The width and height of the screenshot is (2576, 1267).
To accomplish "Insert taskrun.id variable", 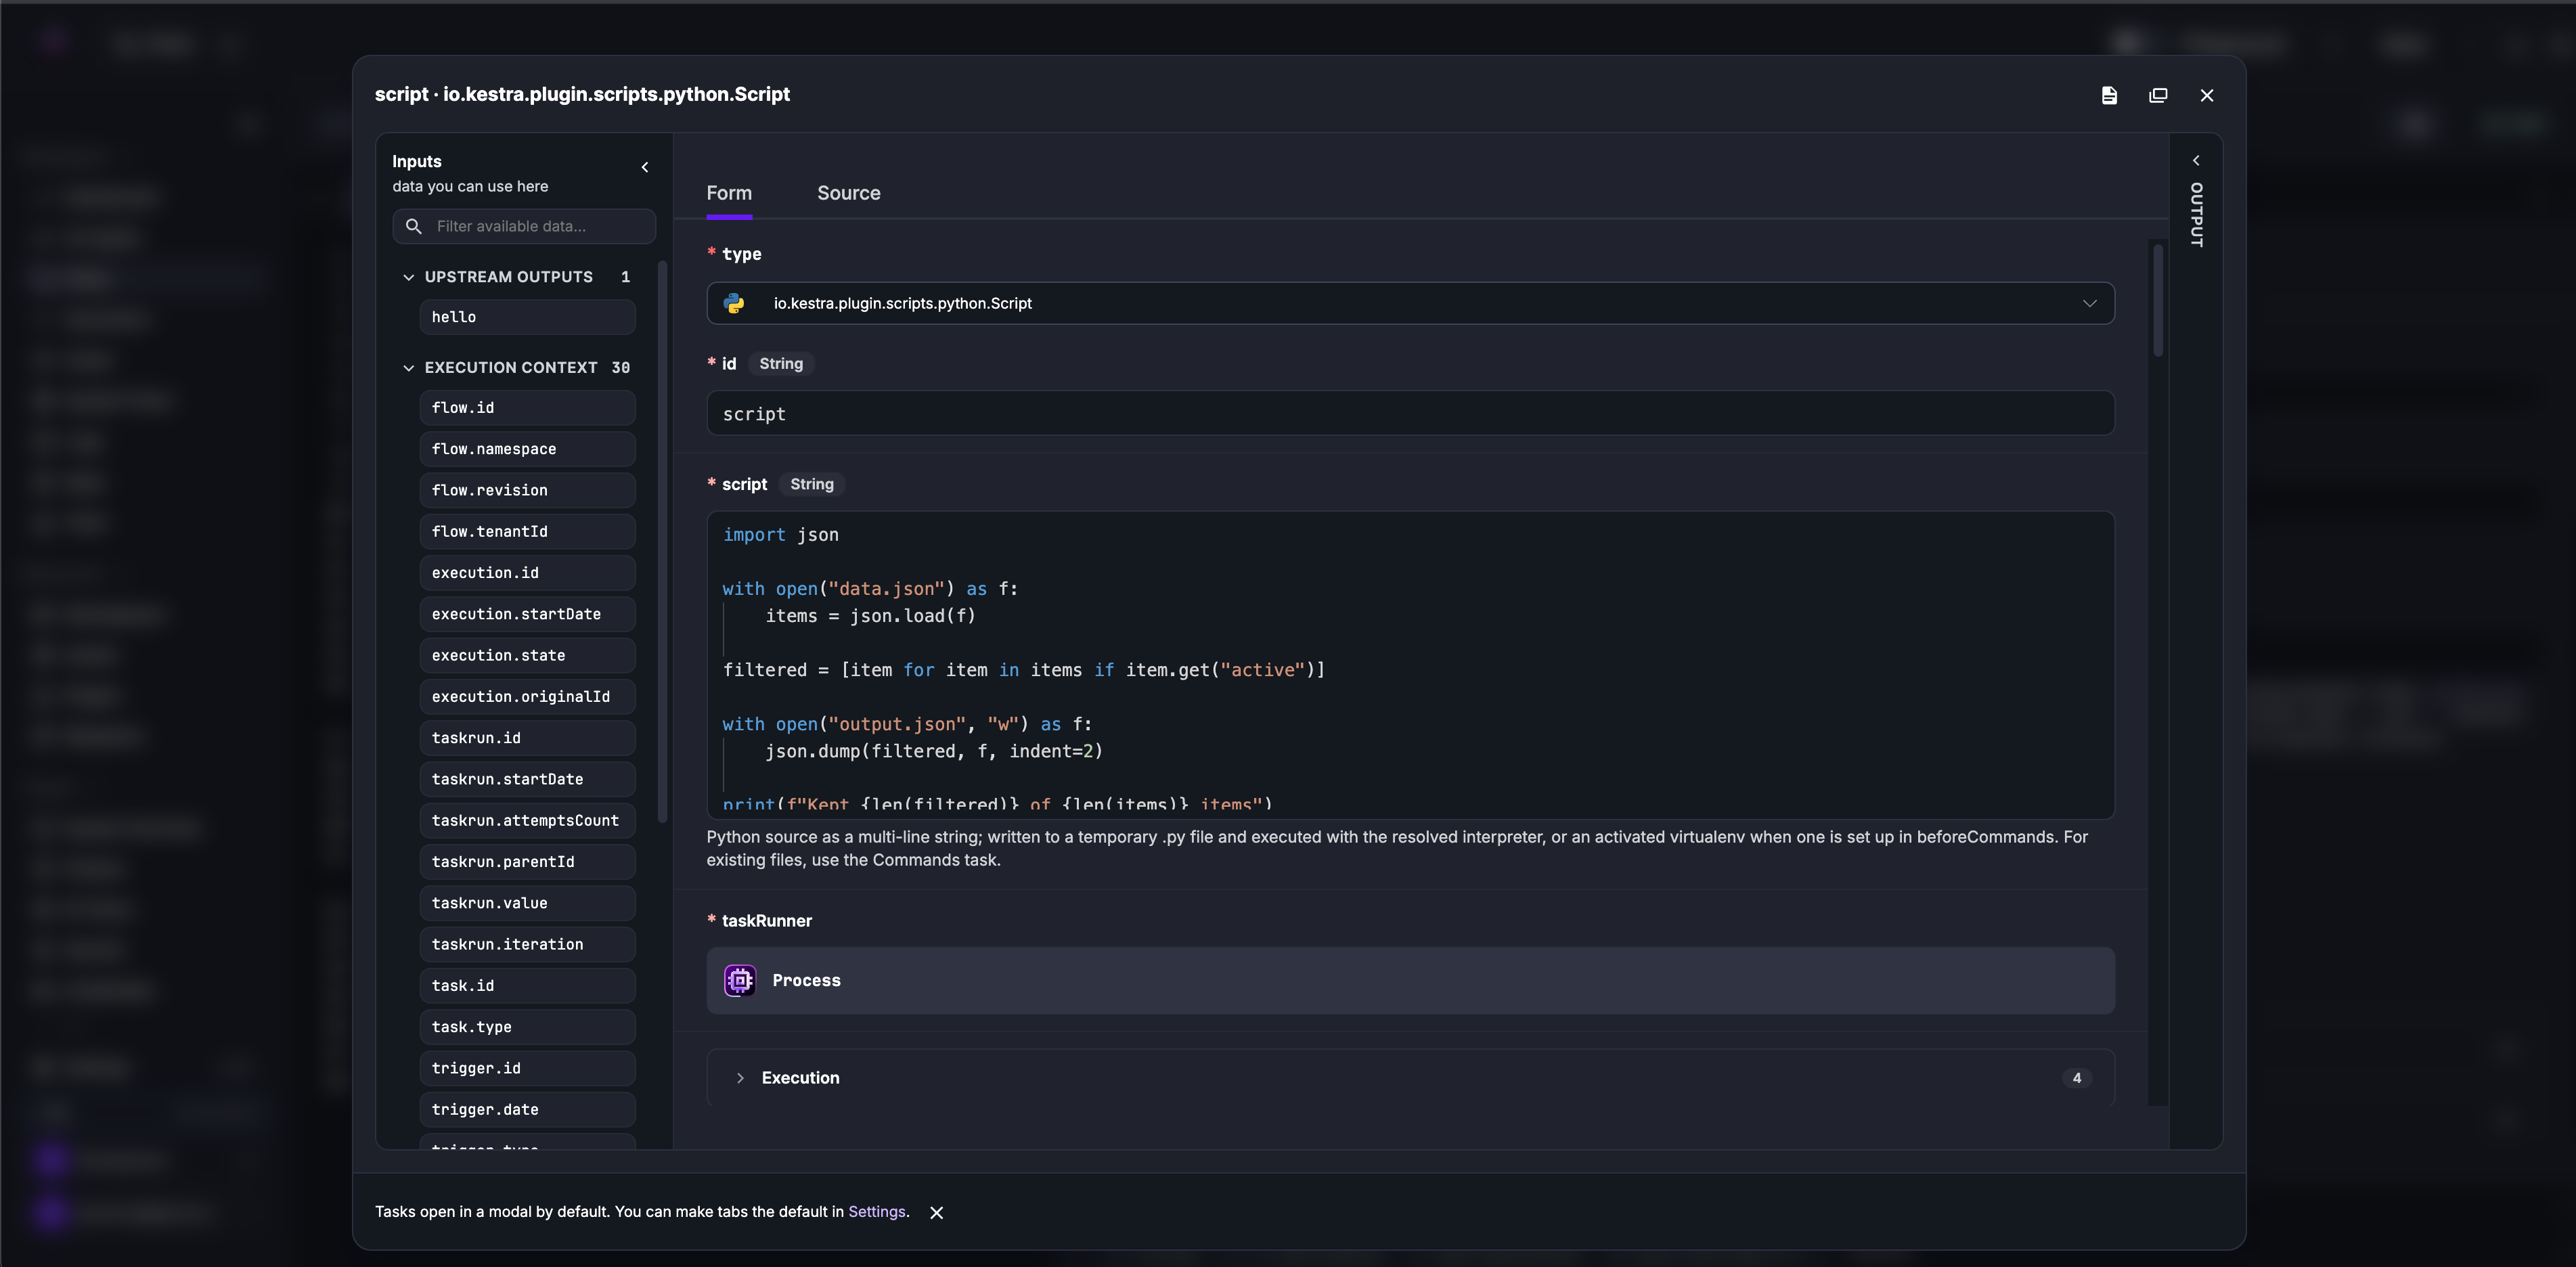I will (x=527, y=738).
